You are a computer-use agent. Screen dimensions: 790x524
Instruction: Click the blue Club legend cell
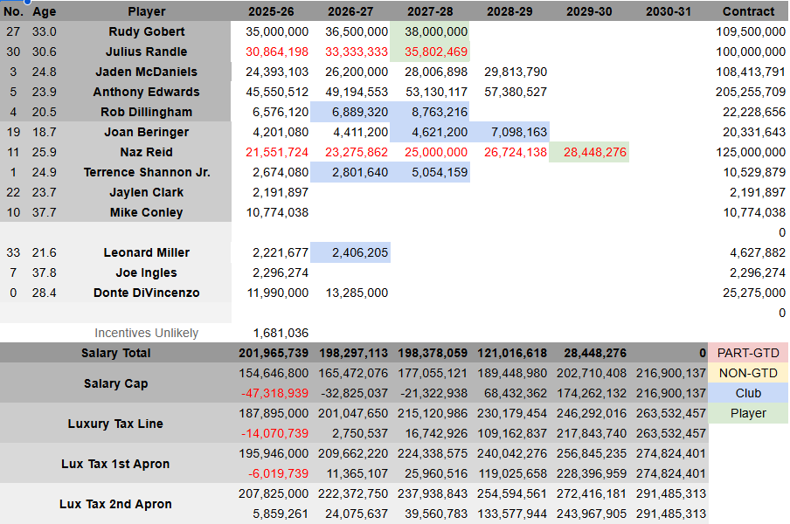click(x=748, y=393)
